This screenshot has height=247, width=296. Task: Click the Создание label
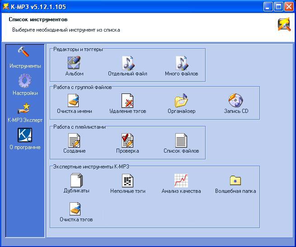point(75,151)
